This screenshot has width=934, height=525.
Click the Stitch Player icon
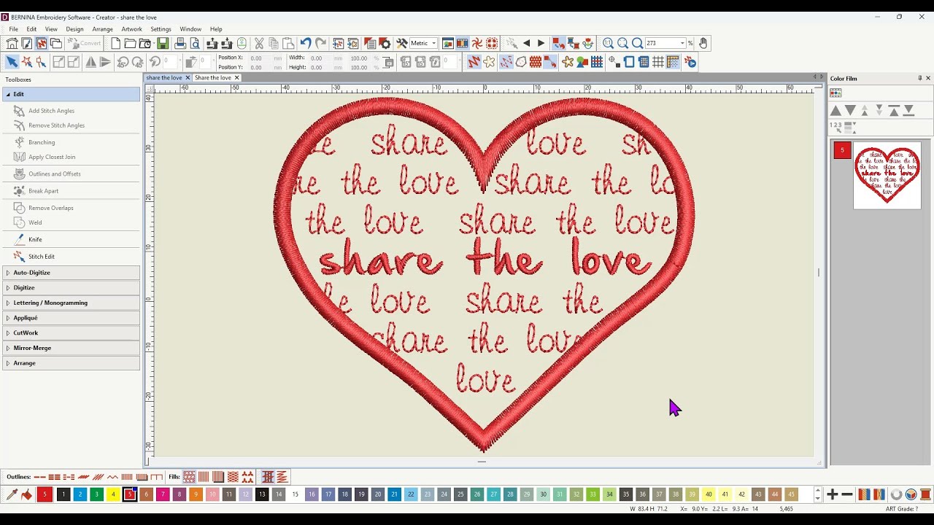pyautogui.click(x=690, y=62)
